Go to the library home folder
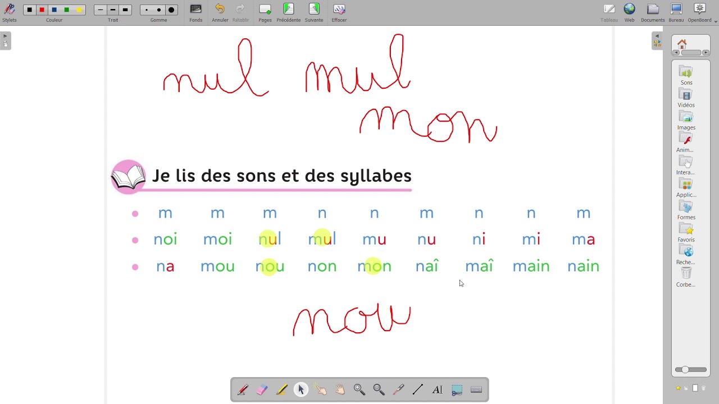719x404 pixels. tap(682, 43)
